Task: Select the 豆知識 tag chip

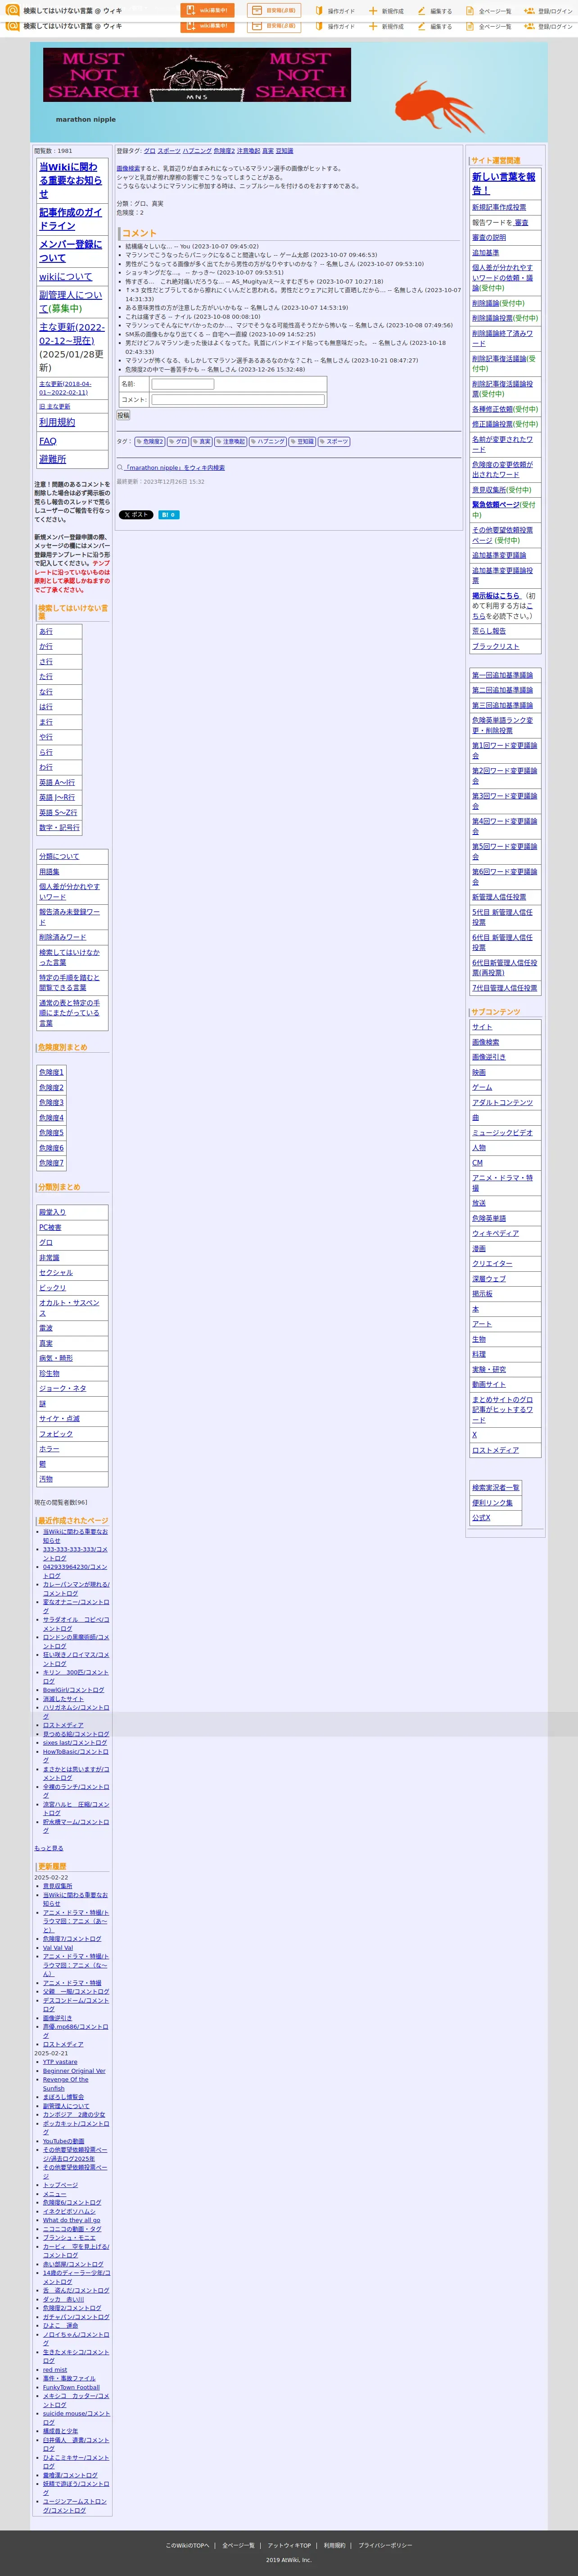Action: 303,441
